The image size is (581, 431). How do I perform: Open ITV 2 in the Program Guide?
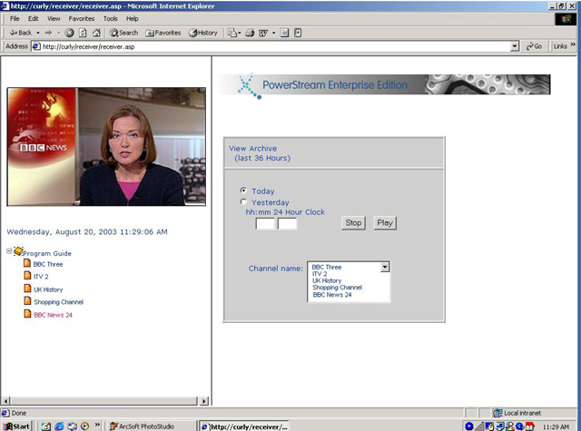tap(41, 277)
